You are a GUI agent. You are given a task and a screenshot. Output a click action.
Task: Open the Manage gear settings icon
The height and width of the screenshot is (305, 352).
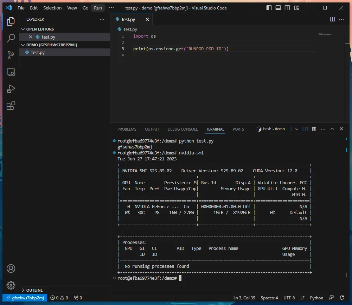coord(11,285)
